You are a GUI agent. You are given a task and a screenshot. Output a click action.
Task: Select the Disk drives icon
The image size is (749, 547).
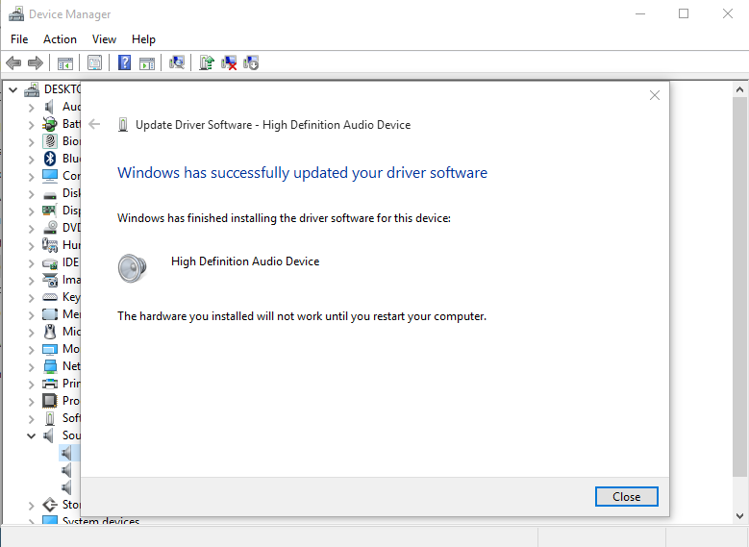point(50,195)
